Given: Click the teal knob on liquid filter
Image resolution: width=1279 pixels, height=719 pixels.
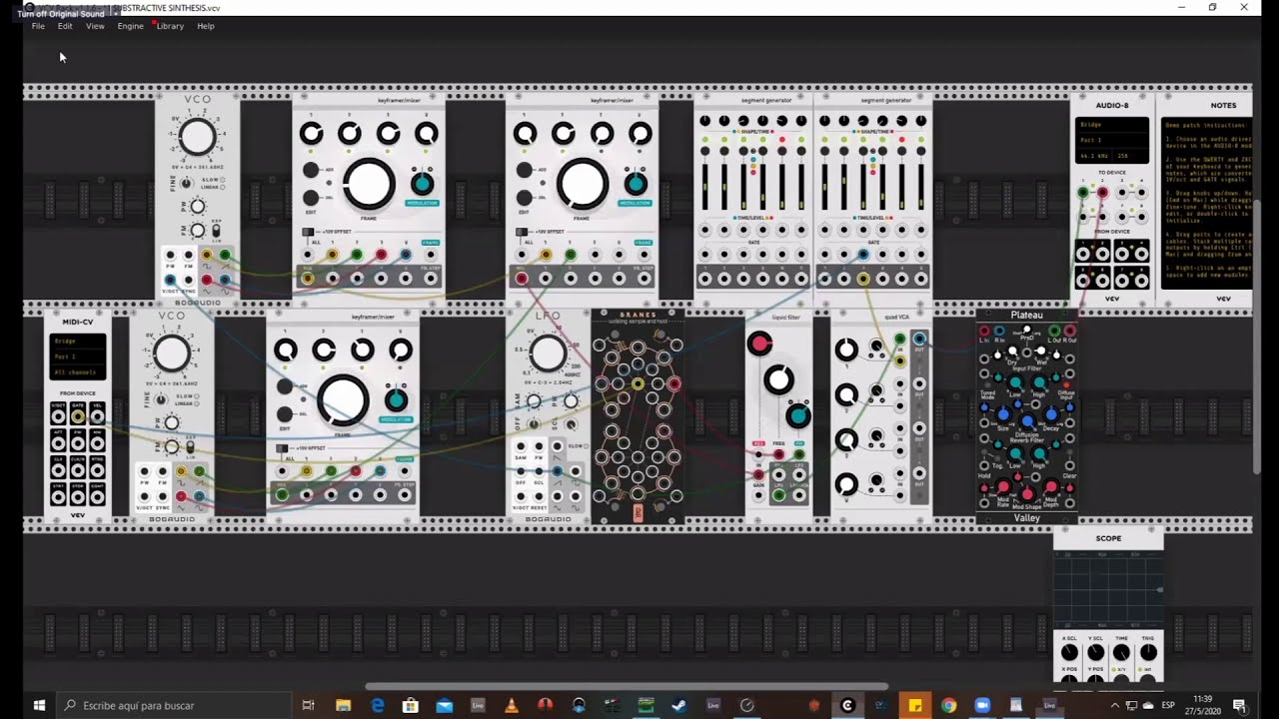Looking at the screenshot, I should pos(797,414).
